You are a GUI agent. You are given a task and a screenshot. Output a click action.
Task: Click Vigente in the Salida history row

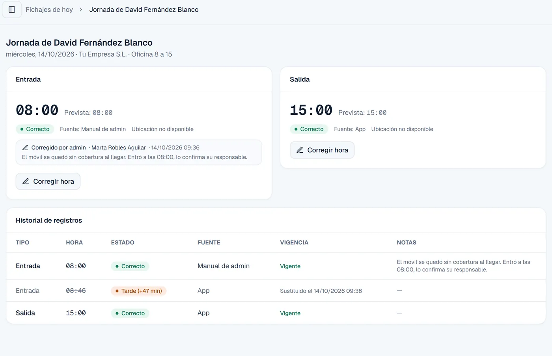pyautogui.click(x=290, y=313)
